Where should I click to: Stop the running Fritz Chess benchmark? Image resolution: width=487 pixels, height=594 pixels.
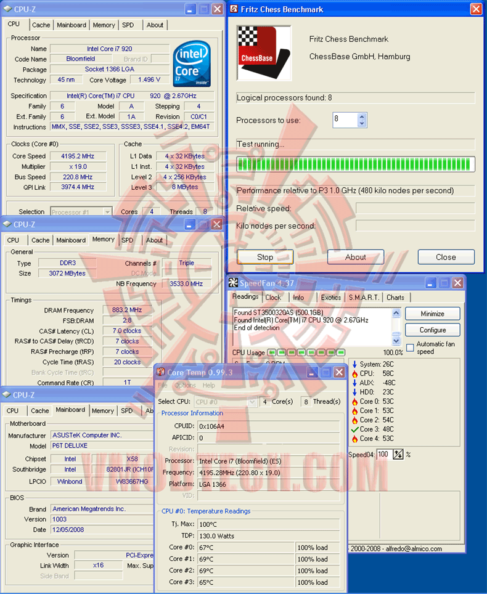pos(265,257)
